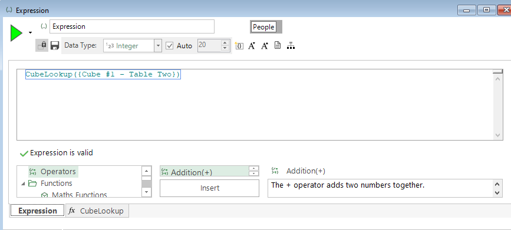
Task: Click the document page toolbar icon
Action: click(x=278, y=45)
